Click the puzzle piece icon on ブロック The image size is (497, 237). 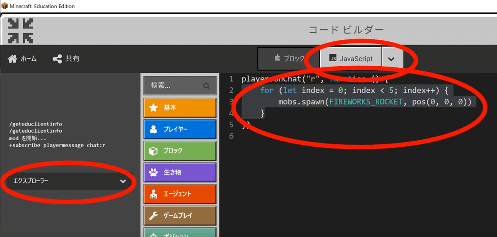(x=277, y=58)
